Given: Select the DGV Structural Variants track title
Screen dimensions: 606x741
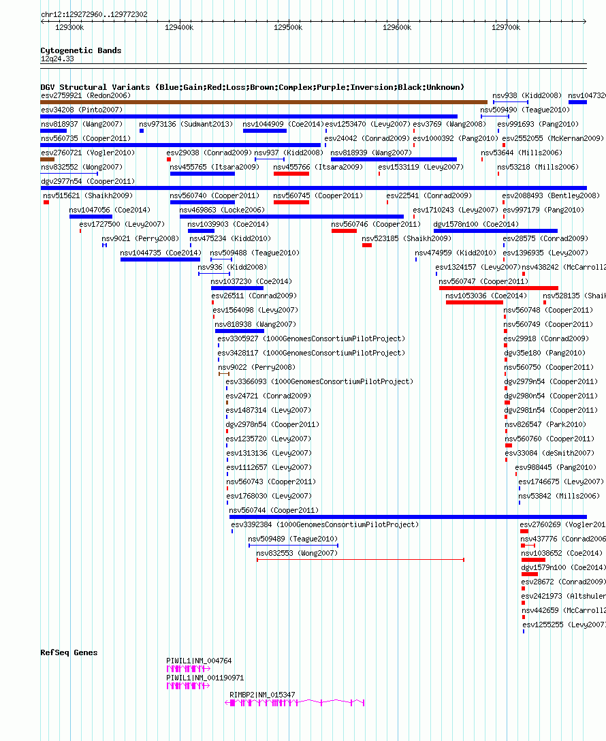Looking at the screenshot, I should pyautogui.click(x=252, y=87).
